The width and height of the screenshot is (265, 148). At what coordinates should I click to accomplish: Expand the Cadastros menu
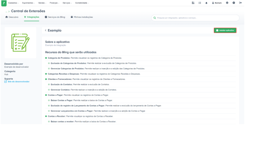14,3
